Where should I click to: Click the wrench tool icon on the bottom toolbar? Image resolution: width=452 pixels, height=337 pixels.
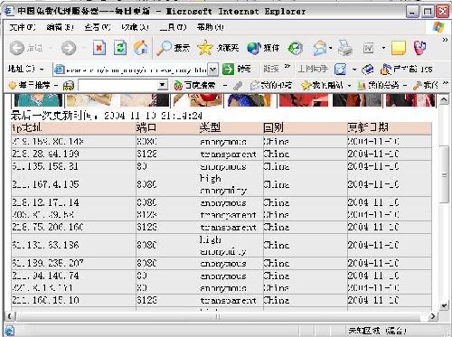418,86
